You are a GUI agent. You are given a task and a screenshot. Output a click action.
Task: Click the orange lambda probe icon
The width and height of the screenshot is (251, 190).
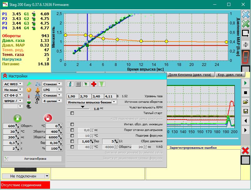tap(29, 90)
